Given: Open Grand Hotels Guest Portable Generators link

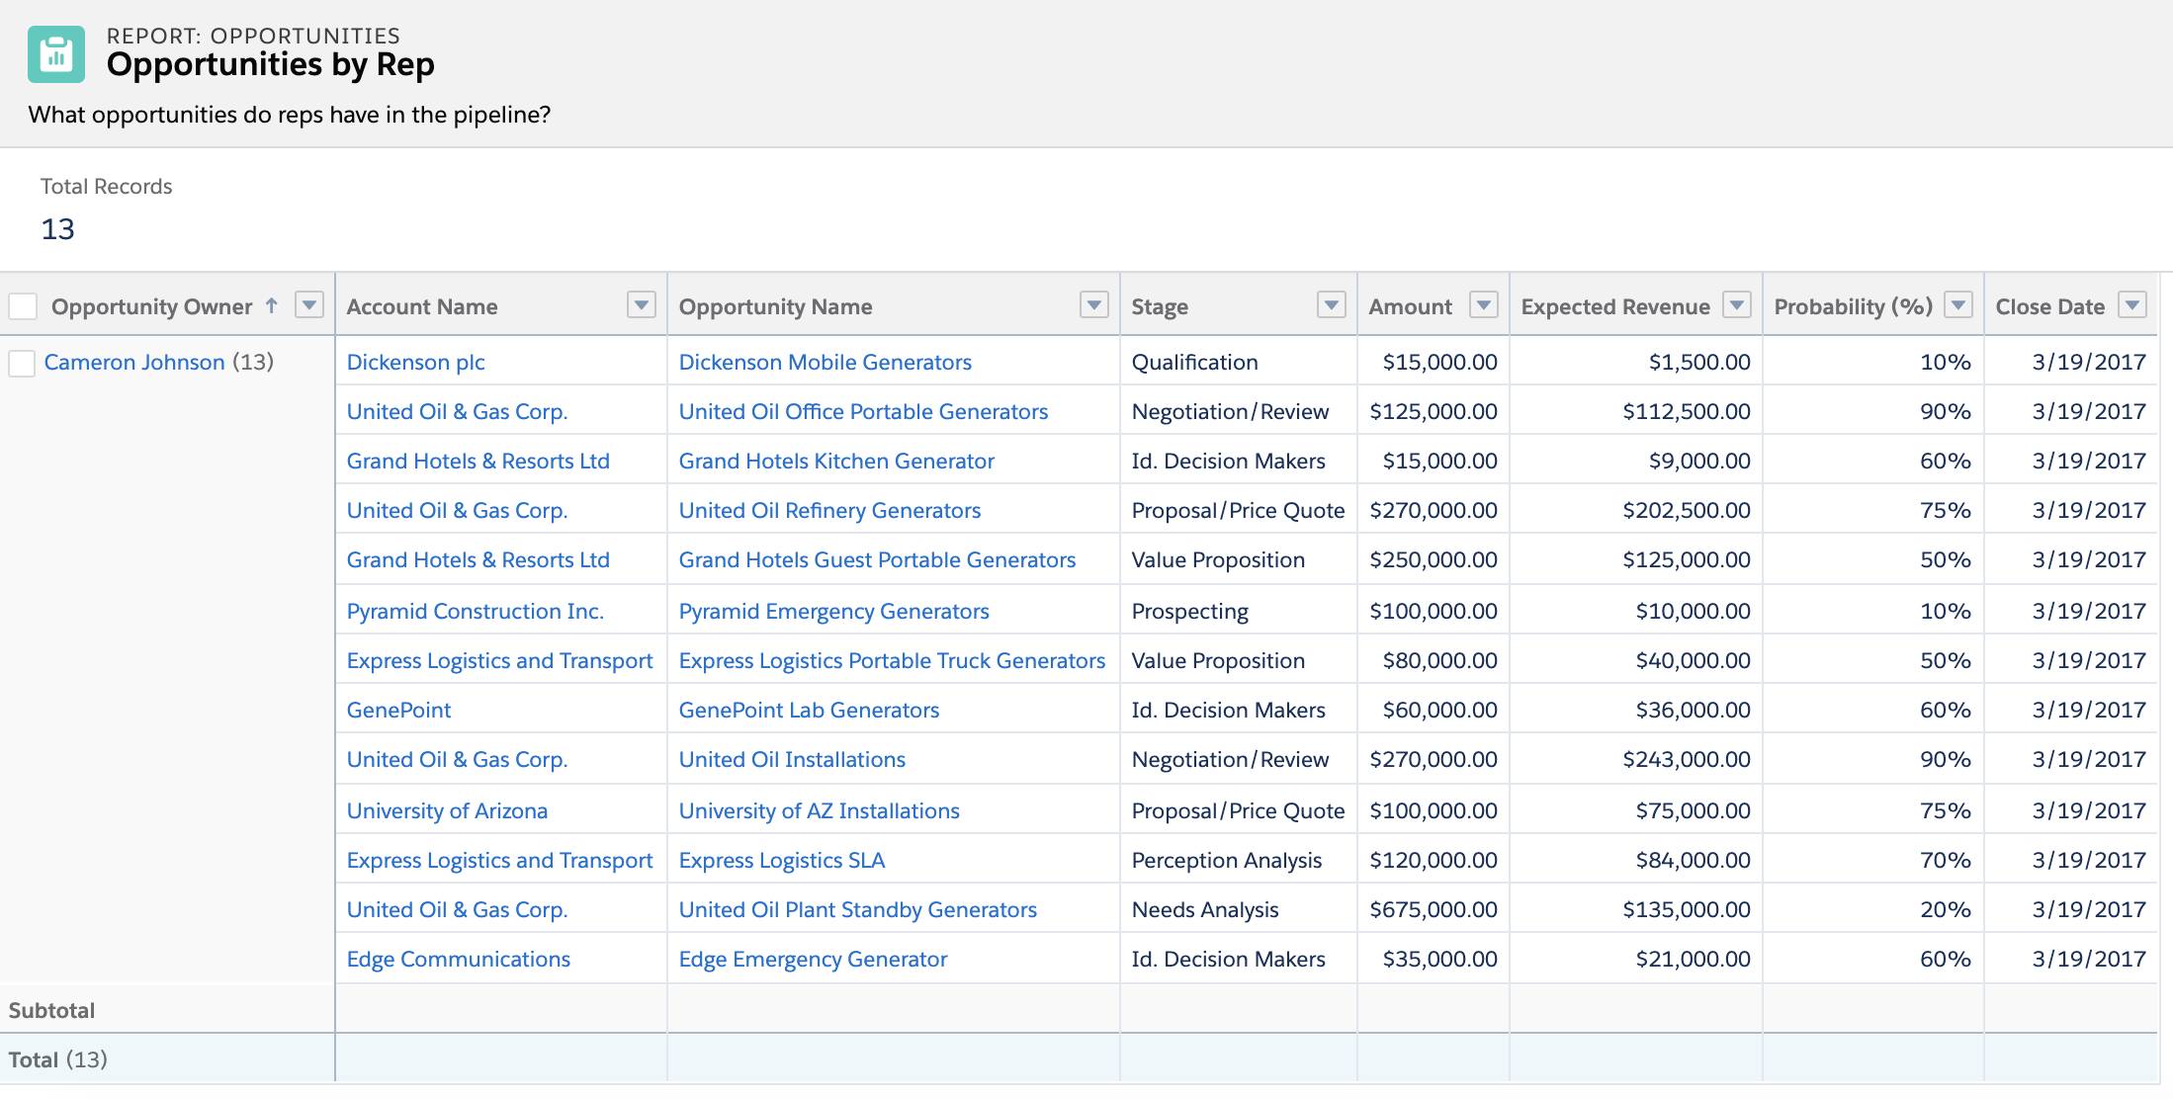Looking at the screenshot, I should click(877, 559).
